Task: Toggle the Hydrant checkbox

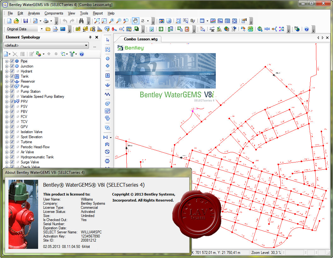Action: 12,71
